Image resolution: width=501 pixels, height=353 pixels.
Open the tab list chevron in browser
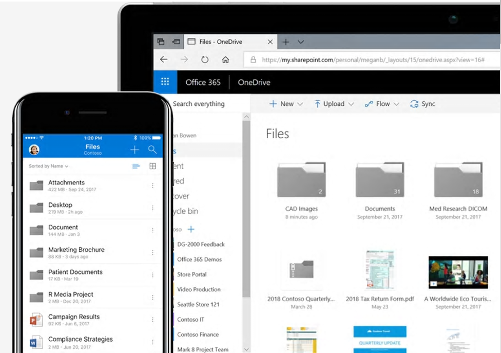(301, 42)
